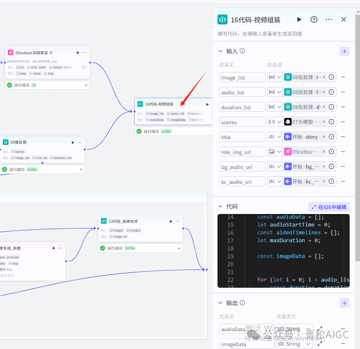Image resolution: width=360 pixels, height=349 pixels.
Task: Expand 08批处理 run success details
Action: (81, 169)
